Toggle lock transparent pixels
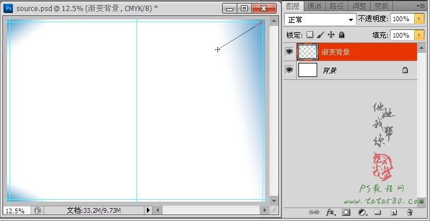The width and height of the screenshot is (430, 221). pos(310,35)
